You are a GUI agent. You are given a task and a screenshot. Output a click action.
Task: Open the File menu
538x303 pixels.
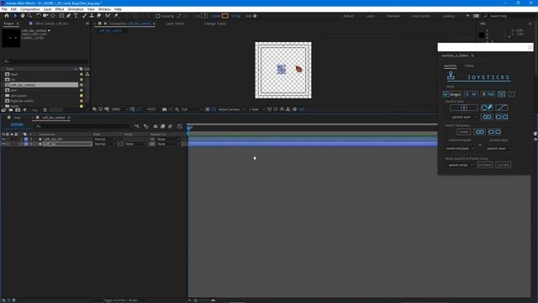4,9
